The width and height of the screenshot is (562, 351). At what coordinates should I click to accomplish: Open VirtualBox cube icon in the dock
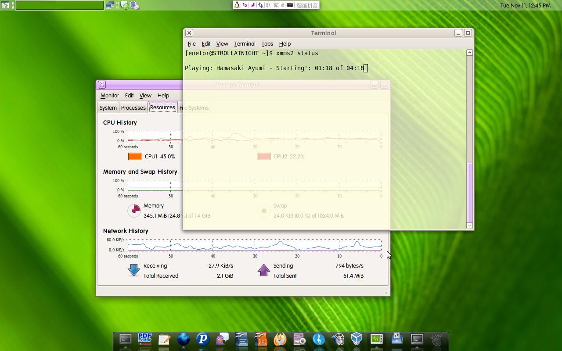pyautogui.click(x=357, y=339)
